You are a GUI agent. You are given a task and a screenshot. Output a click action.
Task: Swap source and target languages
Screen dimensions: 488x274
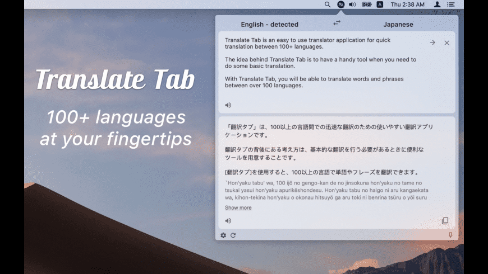[x=337, y=23]
